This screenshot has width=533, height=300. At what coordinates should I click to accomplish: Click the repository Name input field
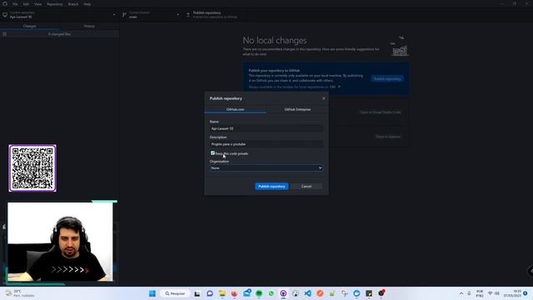[x=266, y=128]
